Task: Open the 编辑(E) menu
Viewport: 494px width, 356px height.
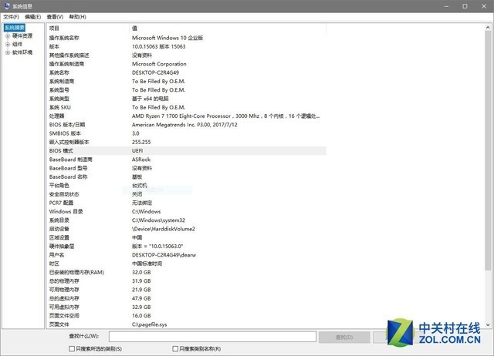Action: 32,17
